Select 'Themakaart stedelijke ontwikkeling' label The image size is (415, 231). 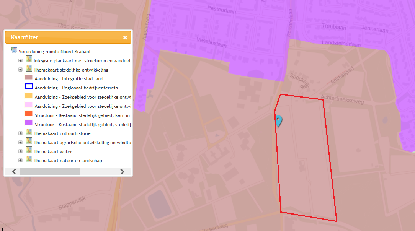[71, 70]
